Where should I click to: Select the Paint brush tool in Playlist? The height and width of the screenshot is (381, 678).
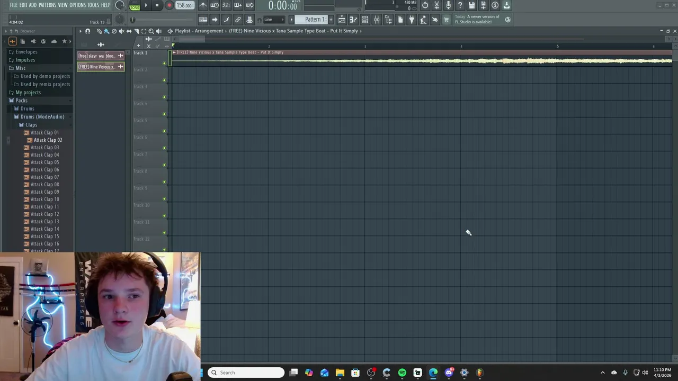pyautogui.click(x=106, y=31)
